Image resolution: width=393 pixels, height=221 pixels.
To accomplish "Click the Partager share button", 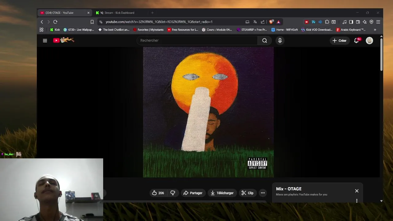I will tap(193, 193).
